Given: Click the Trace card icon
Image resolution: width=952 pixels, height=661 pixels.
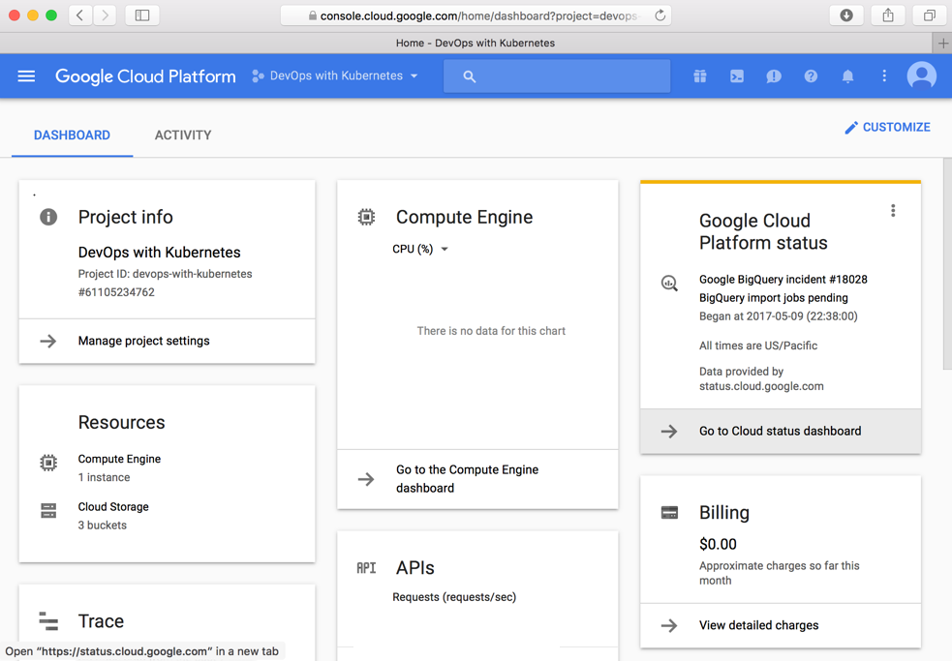Looking at the screenshot, I should 48,621.
